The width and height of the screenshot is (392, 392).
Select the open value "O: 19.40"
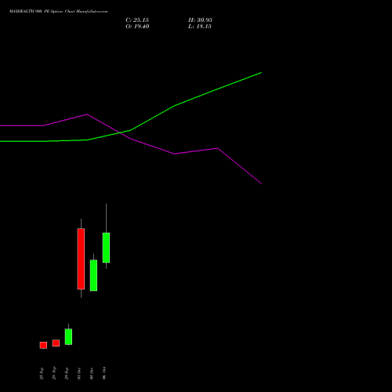pos(137,27)
